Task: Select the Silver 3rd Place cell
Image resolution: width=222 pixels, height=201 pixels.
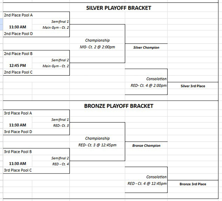Action: click(x=193, y=86)
